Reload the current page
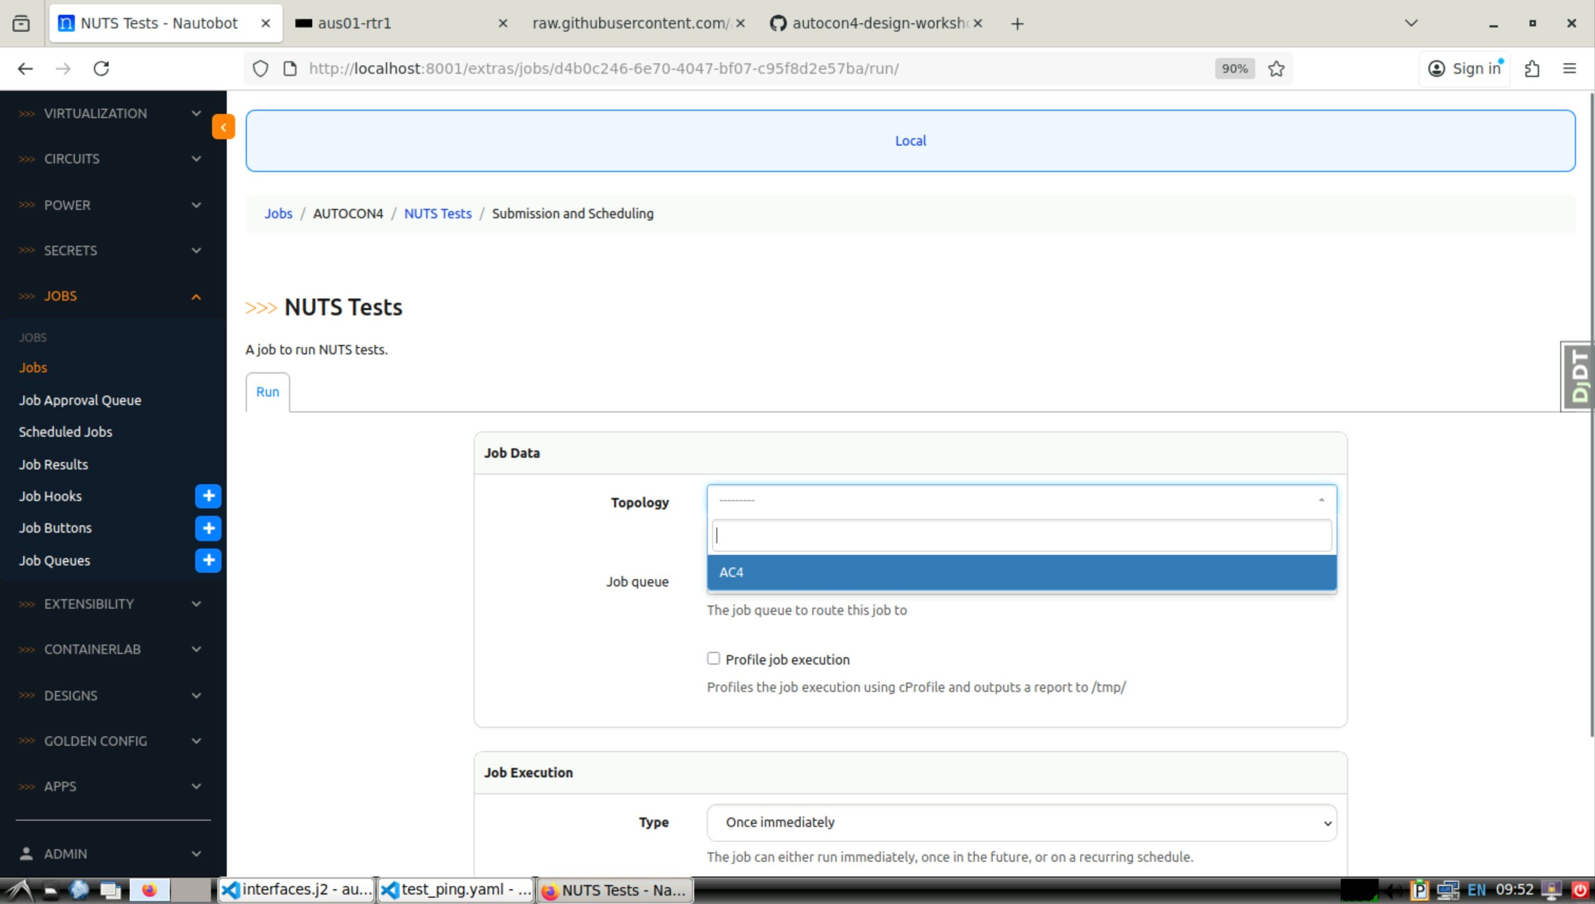 point(101,68)
